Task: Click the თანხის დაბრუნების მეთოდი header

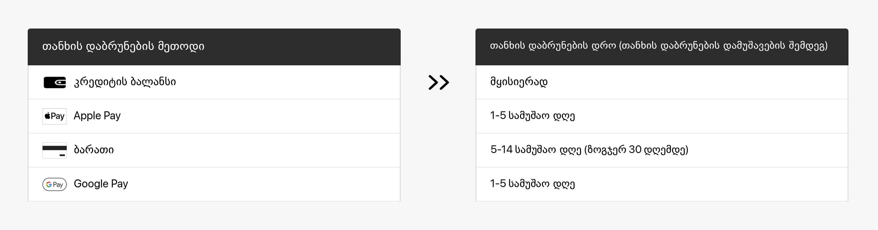Action: point(123,46)
